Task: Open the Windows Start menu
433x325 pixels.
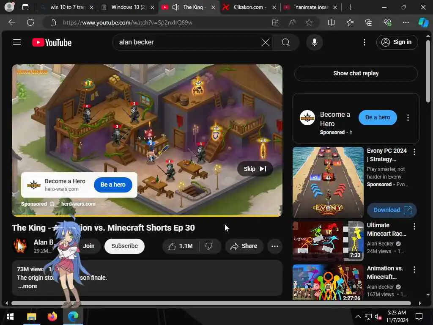Action: click(10, 317)
